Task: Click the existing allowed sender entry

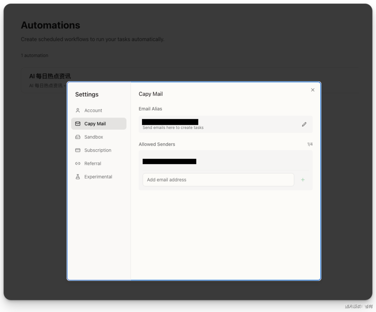Action: [x=170, y=161]
